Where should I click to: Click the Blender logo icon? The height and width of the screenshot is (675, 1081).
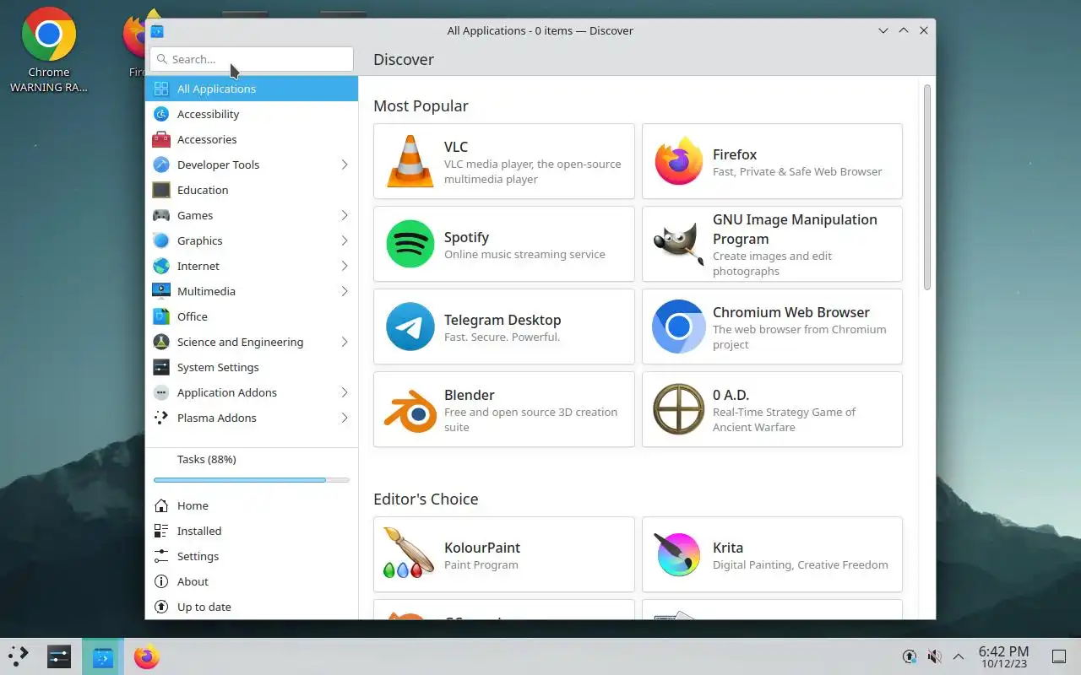[410, 409]
